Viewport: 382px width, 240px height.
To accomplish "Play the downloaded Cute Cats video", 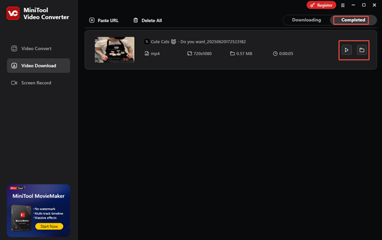I will [x=346, y=50].
